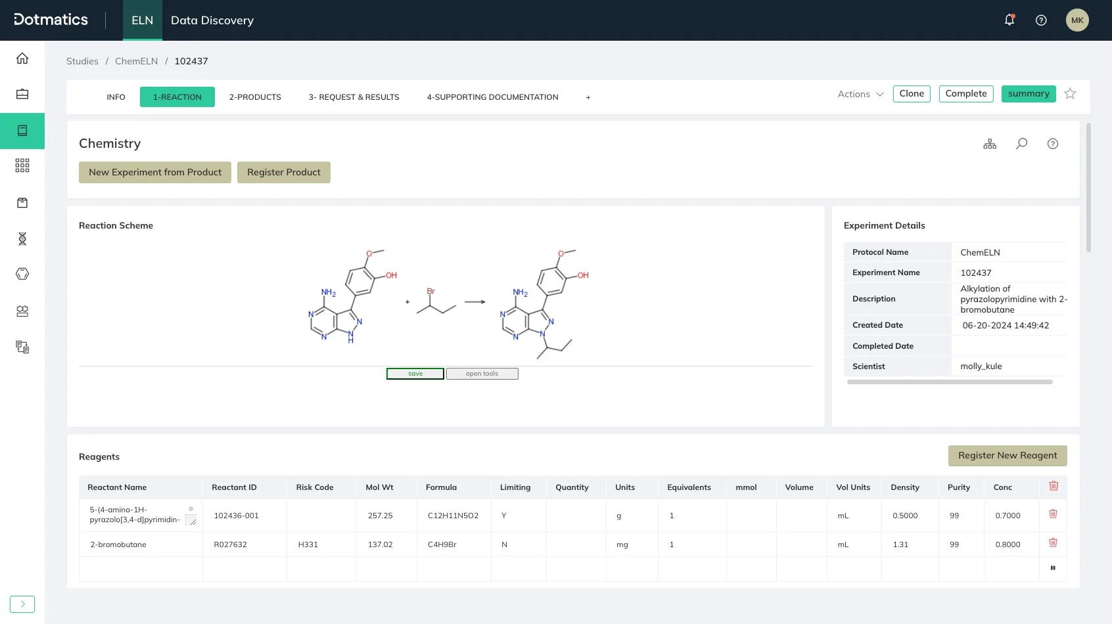This screenshot has width=1112, height=624.
Task: Click the molly_kule scientist value
Action: 981,367
